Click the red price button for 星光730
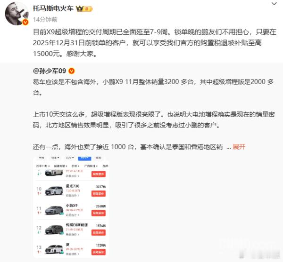This screenshot has width=283, height=262. [99, 194]
